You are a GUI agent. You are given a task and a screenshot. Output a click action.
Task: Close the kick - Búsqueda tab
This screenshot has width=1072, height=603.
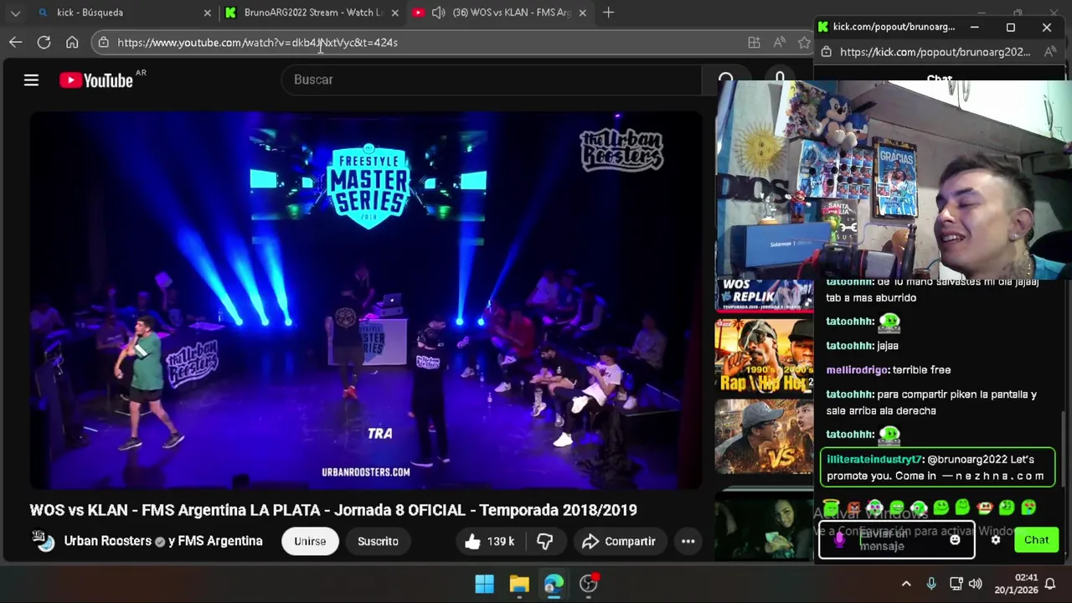click(x=207, y=13)
